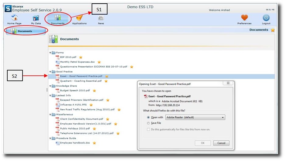Open the Documents toolbar item
Viewport: 285px width, 161px height.
[x=58, y=19]
